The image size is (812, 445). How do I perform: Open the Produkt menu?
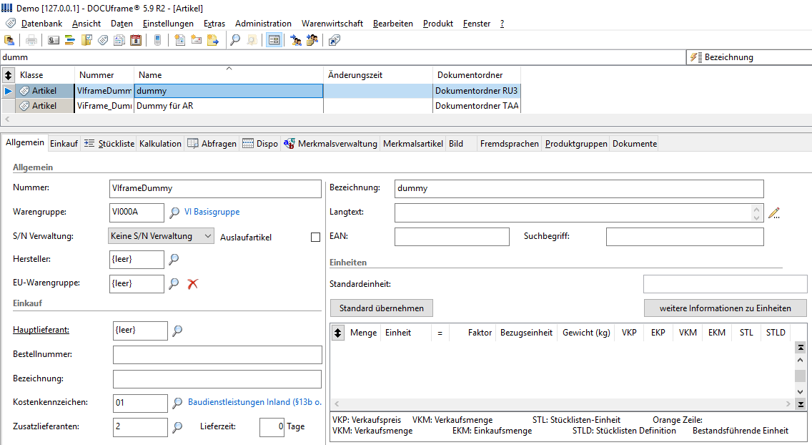pos(438,24)
